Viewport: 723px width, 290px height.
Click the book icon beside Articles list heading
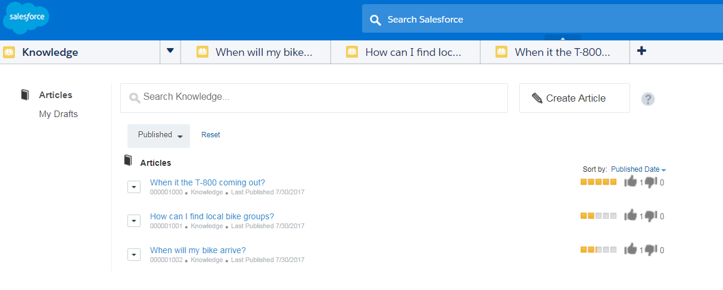(x=127, y=160)
